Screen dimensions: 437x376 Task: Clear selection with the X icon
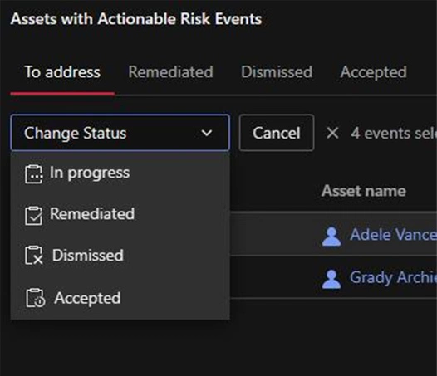pyautogui.click(x=332, y=133)
